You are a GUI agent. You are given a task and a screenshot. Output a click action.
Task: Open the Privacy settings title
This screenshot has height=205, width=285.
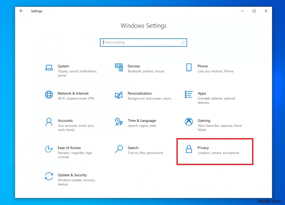[203, 148]
